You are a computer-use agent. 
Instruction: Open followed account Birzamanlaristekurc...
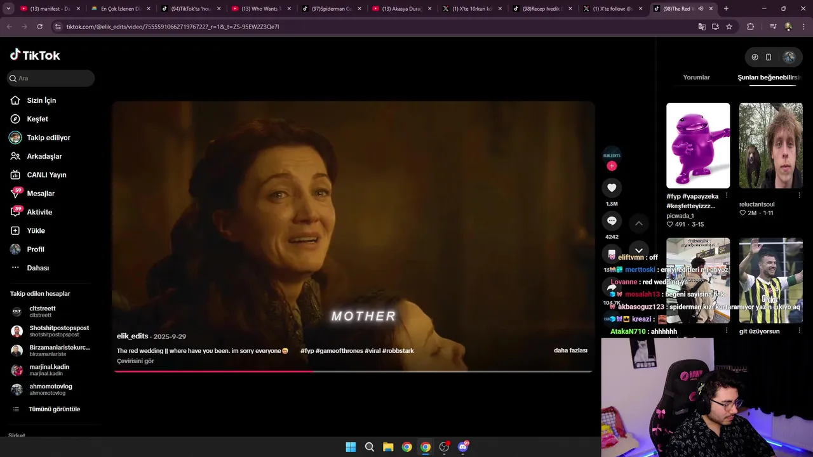point(51,350)
